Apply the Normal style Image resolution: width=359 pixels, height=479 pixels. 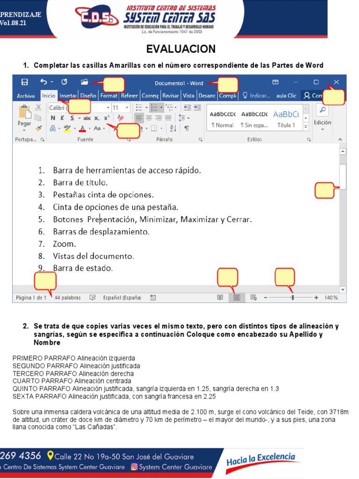pyautogui.click(x=223, y=119)
